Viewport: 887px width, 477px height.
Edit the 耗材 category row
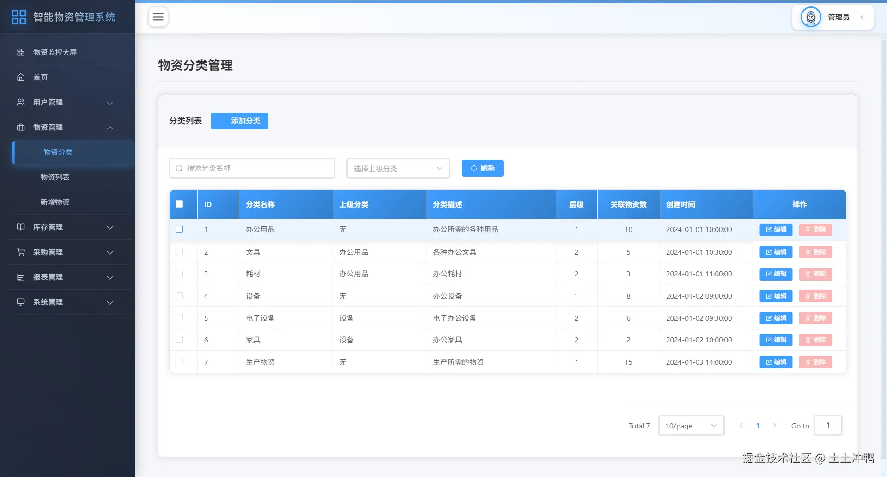(x=776, y=274)
